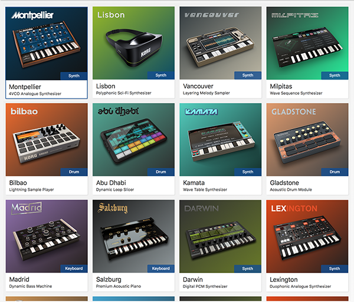Click the Keyboard tag on Madrid card
The width and height of the screenshot is (354, 302).
click(74, 268)
